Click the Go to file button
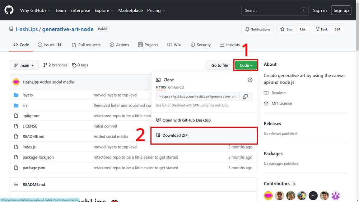 pyautogui.click(x=220, y=65)
